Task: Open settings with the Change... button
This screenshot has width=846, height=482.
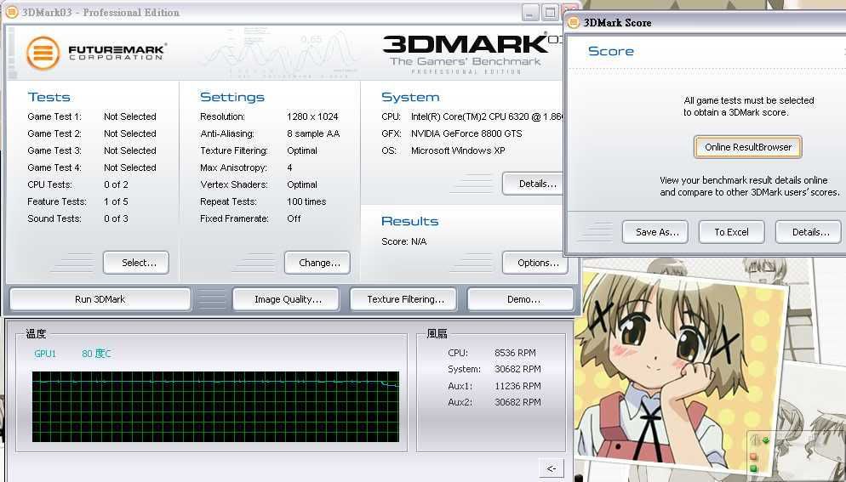Action: point(317,263)
